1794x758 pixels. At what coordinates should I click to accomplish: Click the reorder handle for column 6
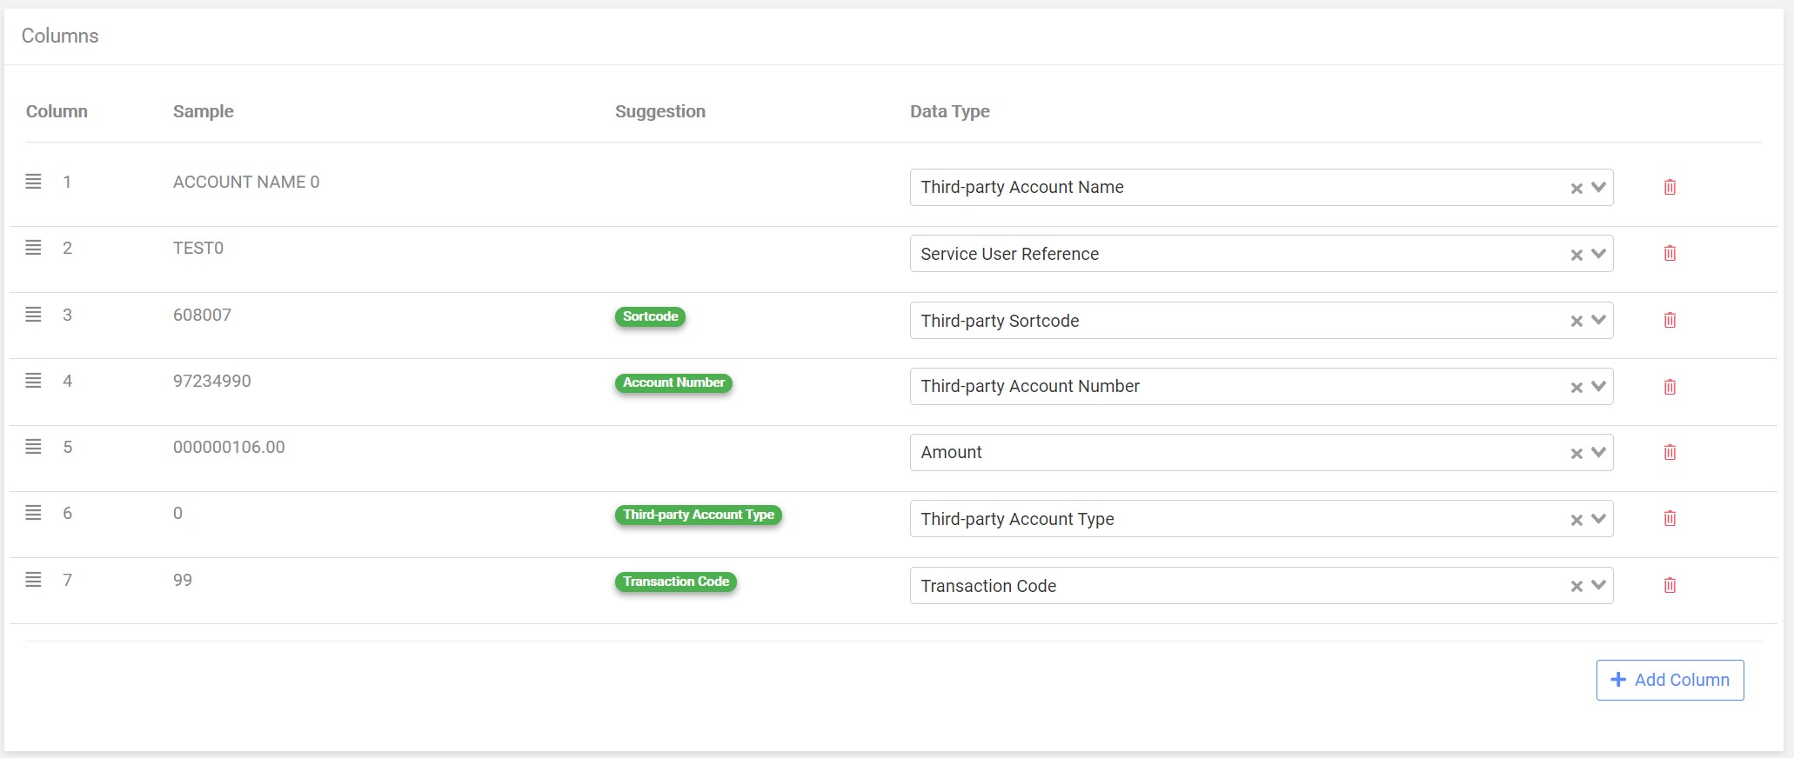(x=33, y=513)
